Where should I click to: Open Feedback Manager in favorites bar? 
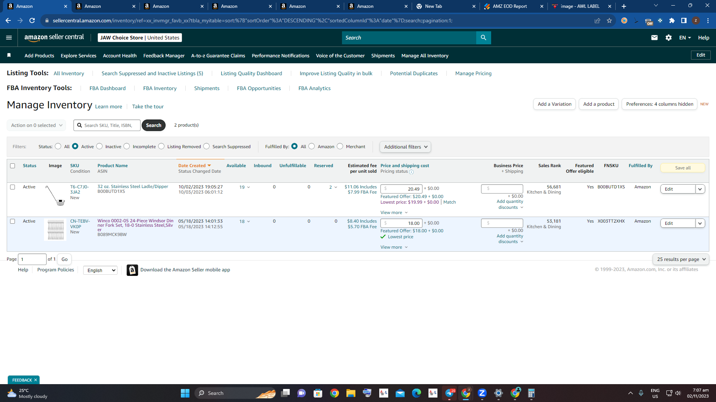tap(164, 55)
